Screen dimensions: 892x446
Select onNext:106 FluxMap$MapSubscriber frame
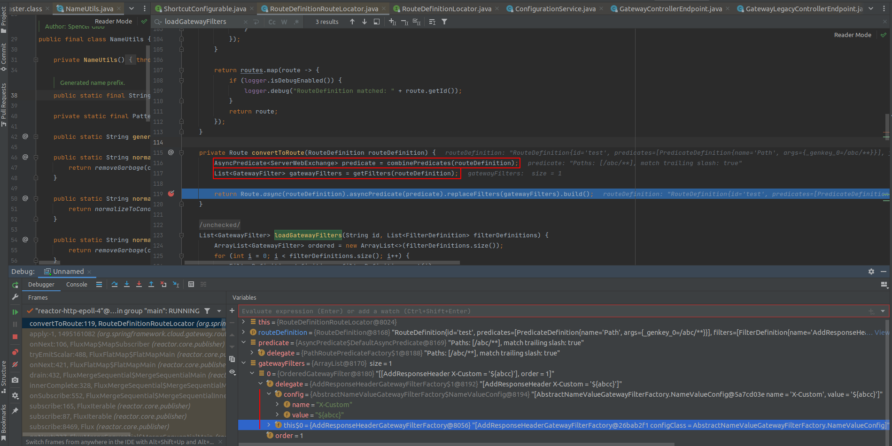(124, 344)
